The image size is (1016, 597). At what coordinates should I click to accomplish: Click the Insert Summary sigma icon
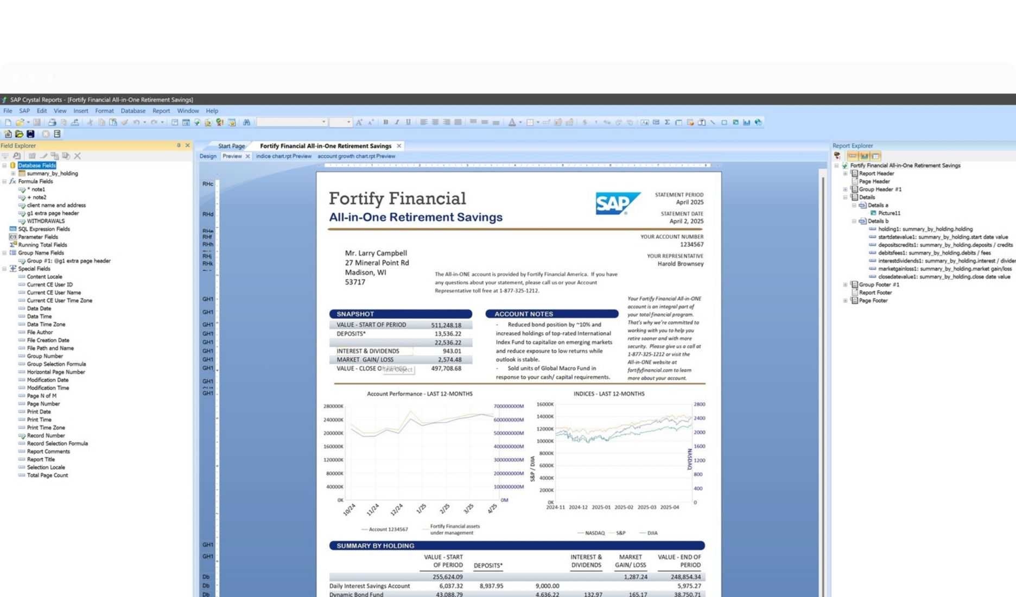click(667, 123)
